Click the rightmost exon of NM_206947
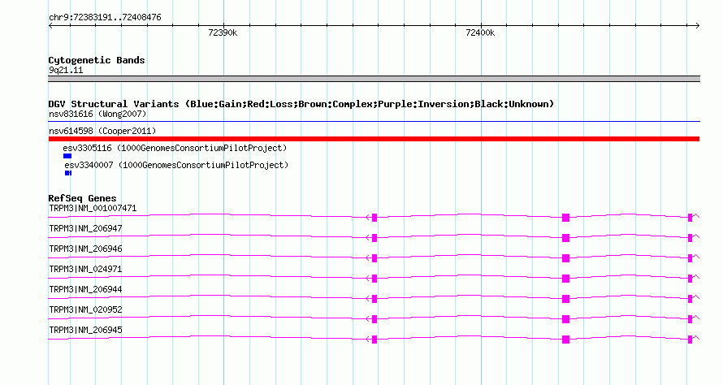 coord(691,238)
